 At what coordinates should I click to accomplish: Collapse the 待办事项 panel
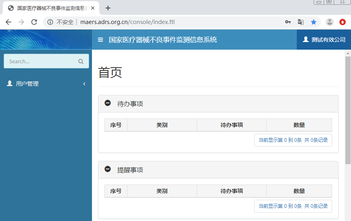click(108, 103)
